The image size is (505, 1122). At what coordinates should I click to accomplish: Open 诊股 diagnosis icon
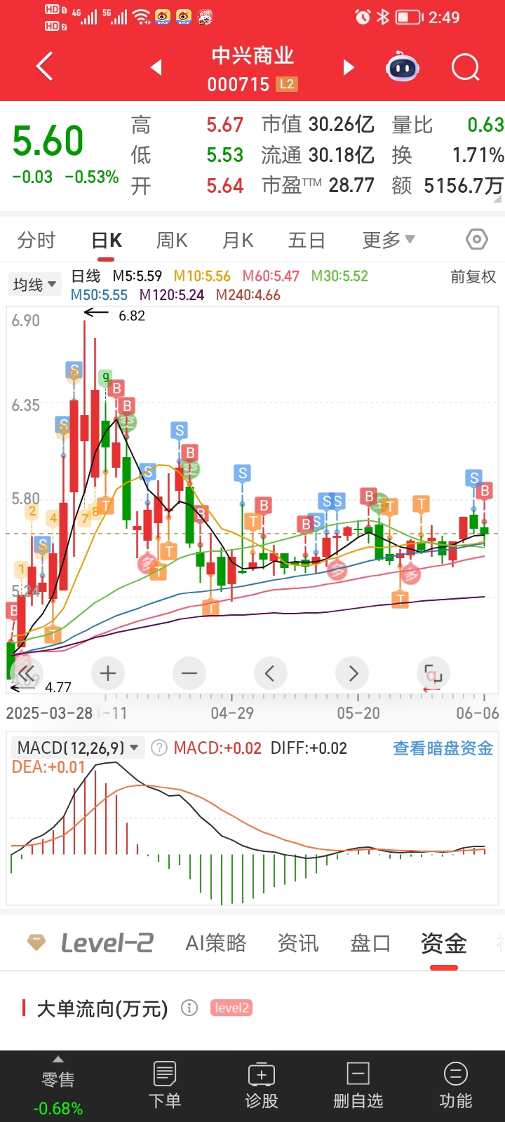click(262, 1084)
